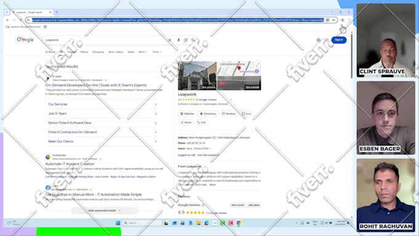This screenshot has height=236, width=419.
Task: Open search by image camera icon
Action: (186, 40)
